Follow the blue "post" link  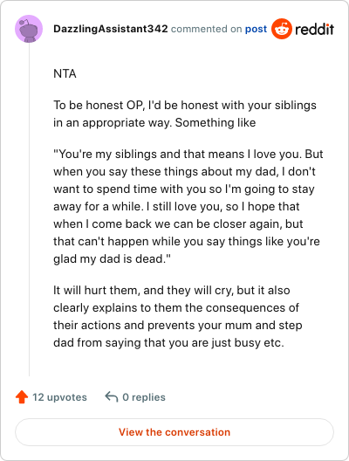(256, 29)
